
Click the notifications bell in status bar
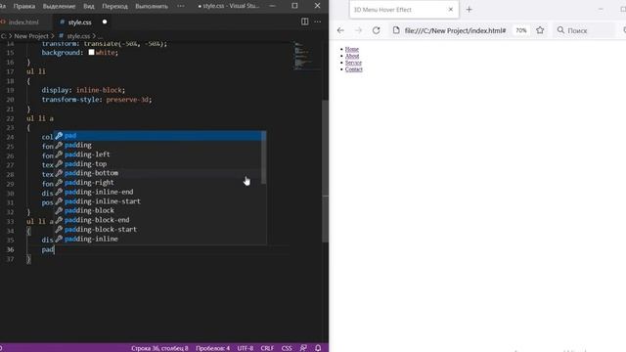click(318, 348)
